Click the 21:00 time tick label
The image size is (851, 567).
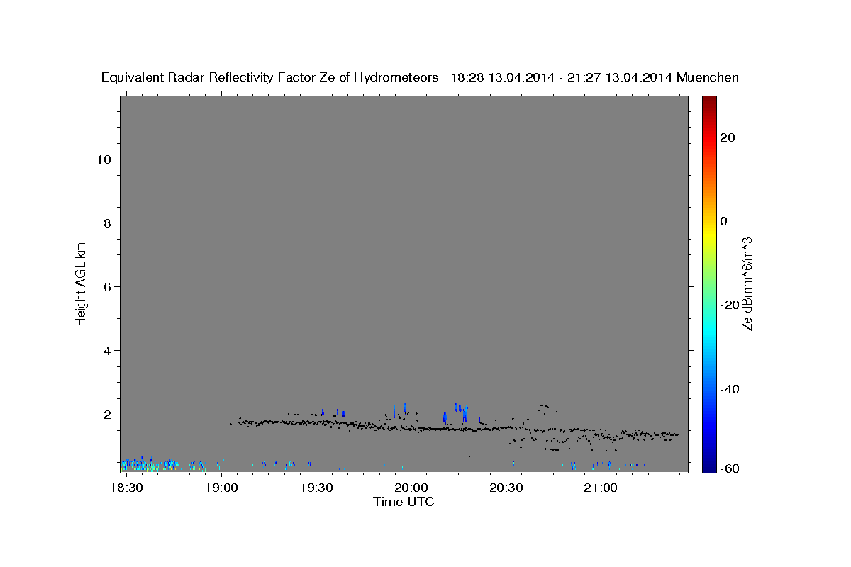(601, 488)
